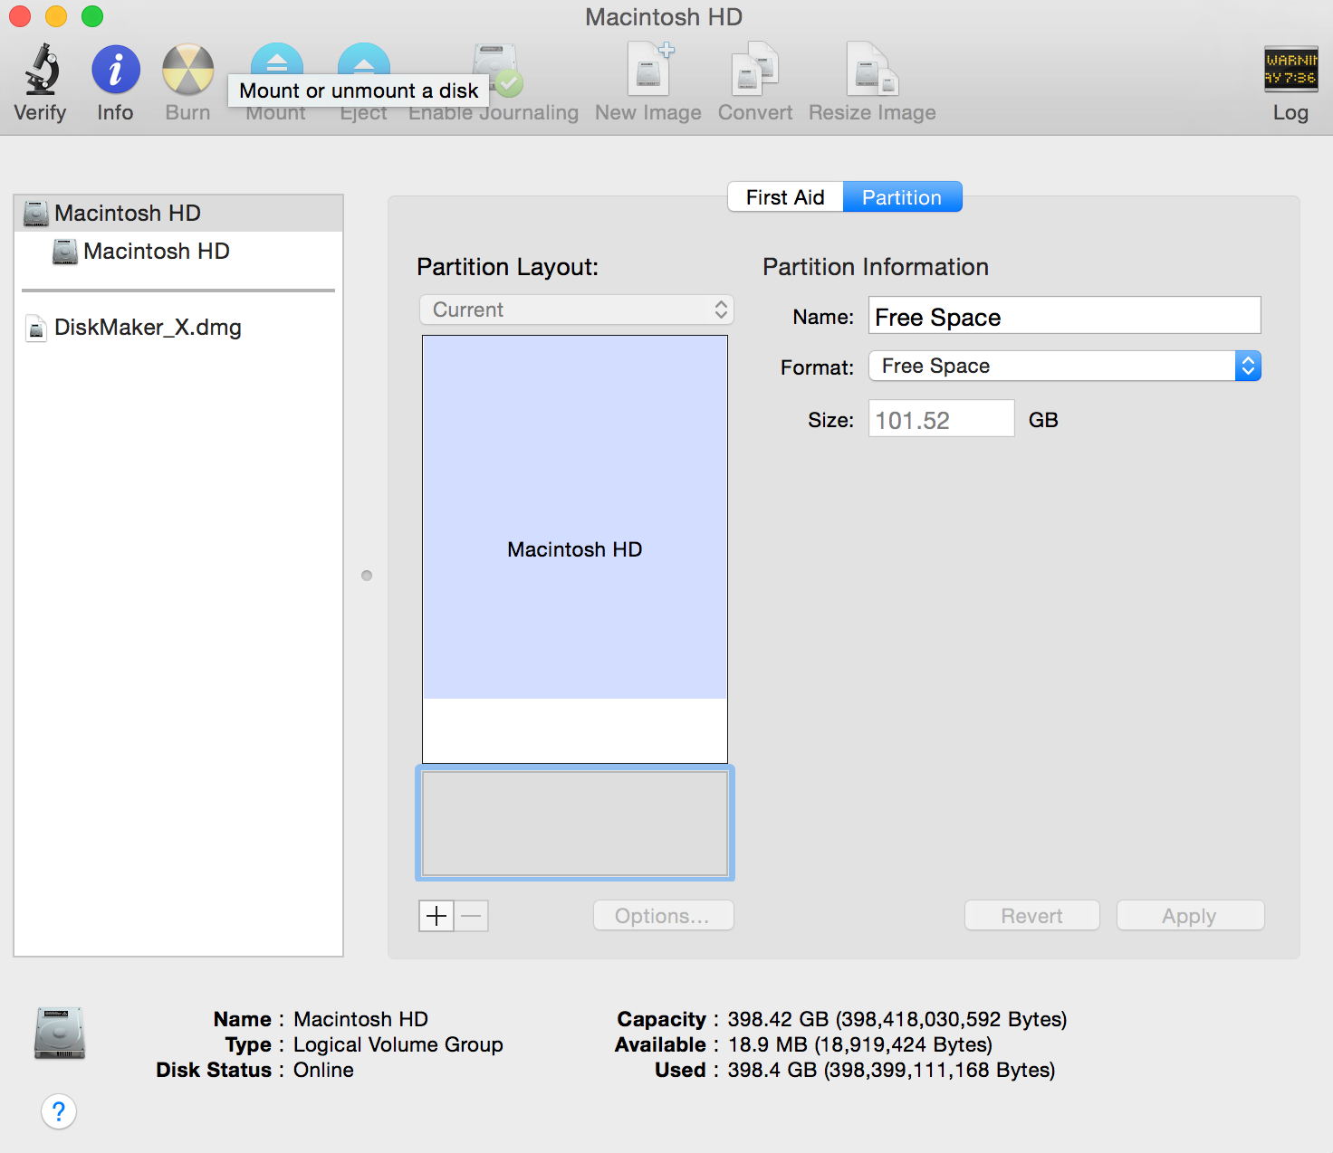
Task: Click the sidebar split divider handle dot
Action: coord(367,576)
